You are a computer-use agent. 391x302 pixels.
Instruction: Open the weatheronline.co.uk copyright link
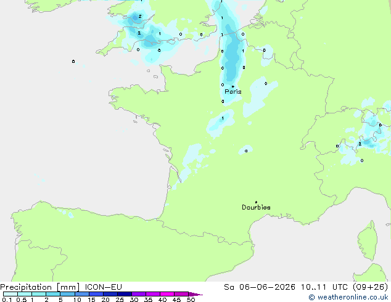coord(348,297)
